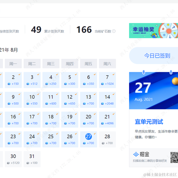The width and height of the screenshot is (178, 178).
Task: Click the highlighted day 27 circle
Action: (89, 136)
